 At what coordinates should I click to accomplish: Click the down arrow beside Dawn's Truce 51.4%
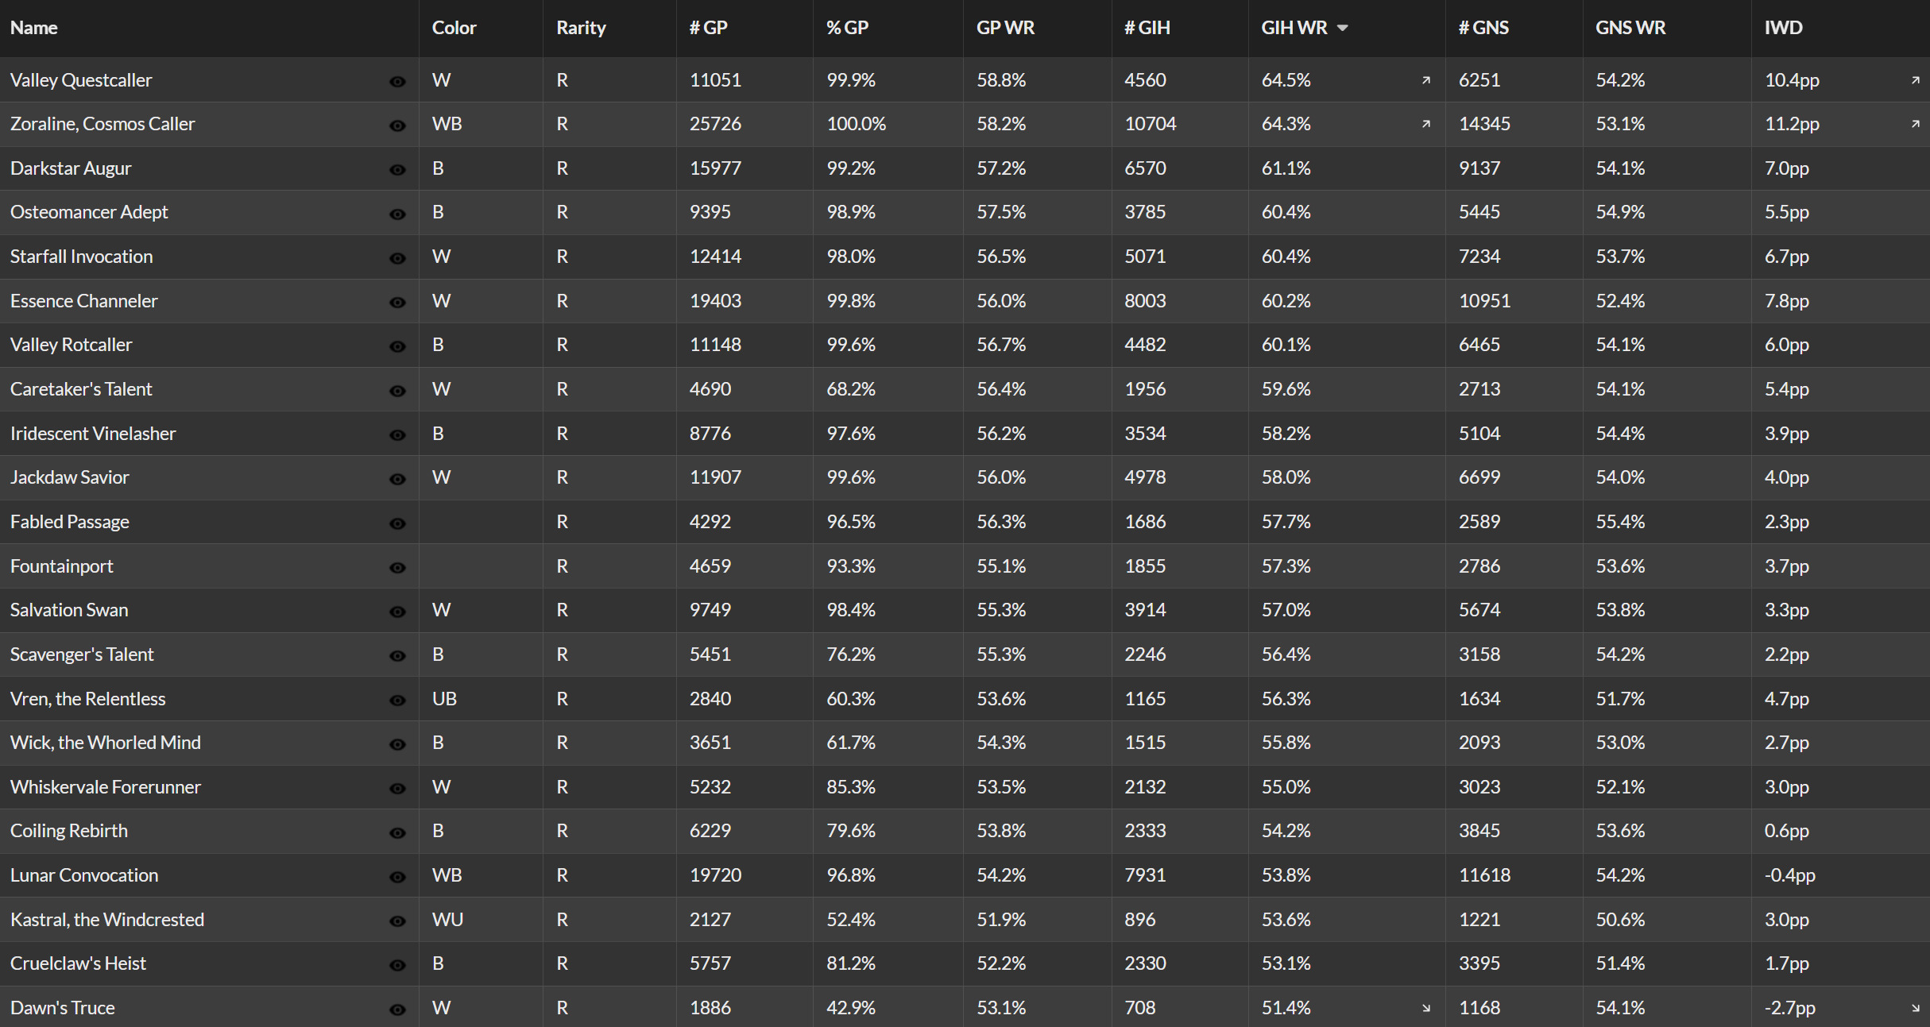(x=1426, y=1008)
